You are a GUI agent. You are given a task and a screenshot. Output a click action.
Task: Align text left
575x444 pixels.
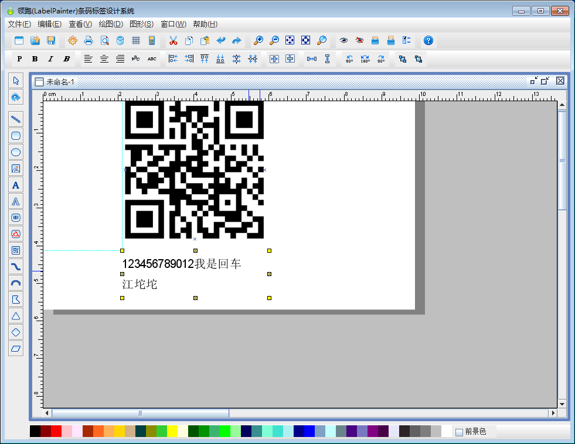[88, 58]
